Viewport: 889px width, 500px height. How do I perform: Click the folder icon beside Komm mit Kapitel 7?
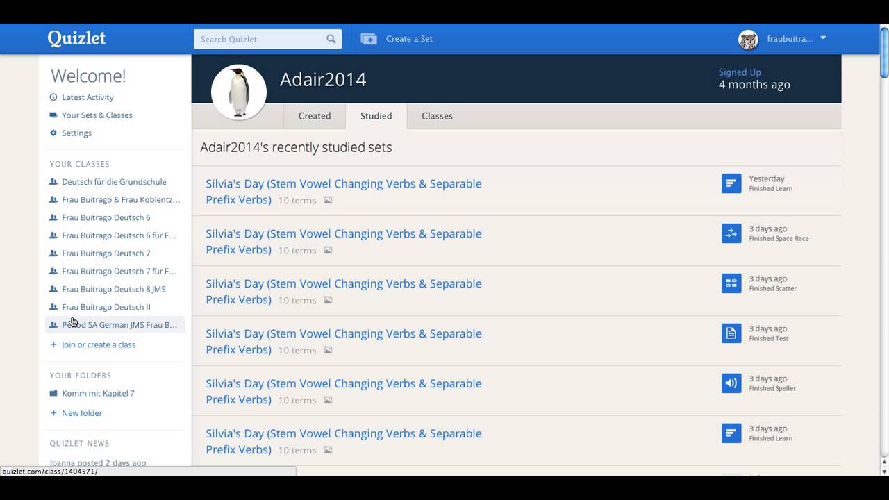(53, 393)
